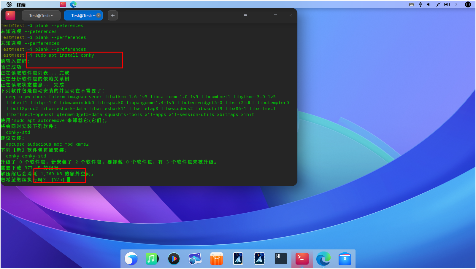476x269 pixels.
Task: Click the second sailboat icon in dock
Action: coord(259,259)
